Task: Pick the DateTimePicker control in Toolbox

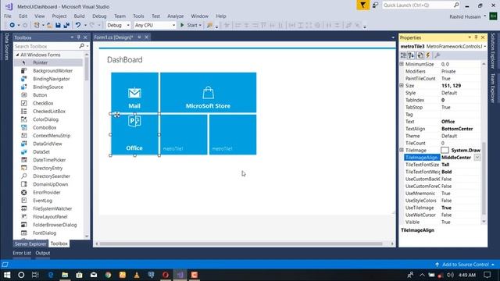Action: pos(49,160)
